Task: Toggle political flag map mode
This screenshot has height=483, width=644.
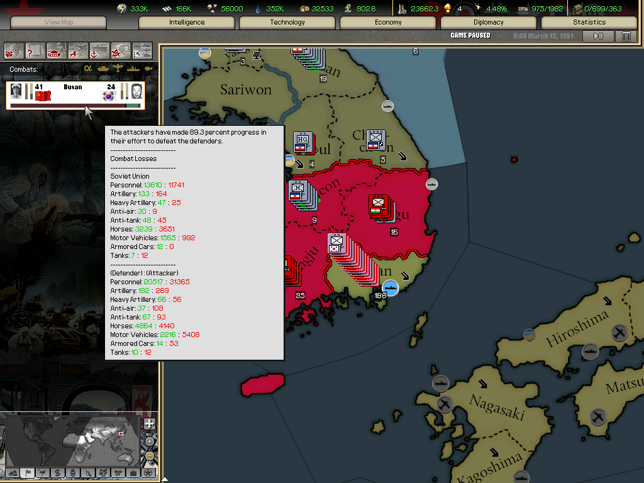Action: [28, 472]
